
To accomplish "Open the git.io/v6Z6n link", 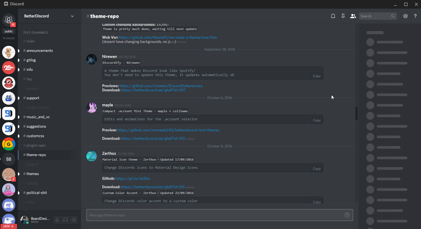I will pyautogui.click(x=133, y=178).
